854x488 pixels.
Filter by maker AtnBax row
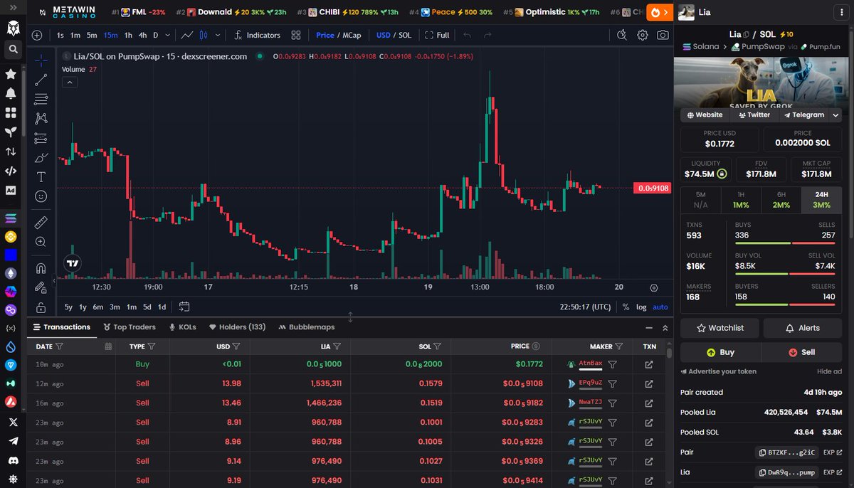point(612,364)
